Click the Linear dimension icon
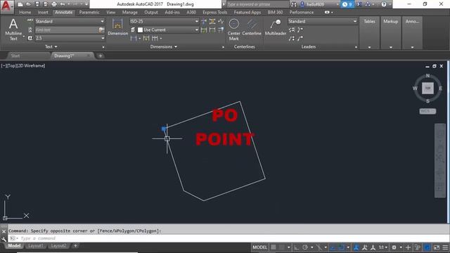450x253 pixels. [x=134, y=38]
